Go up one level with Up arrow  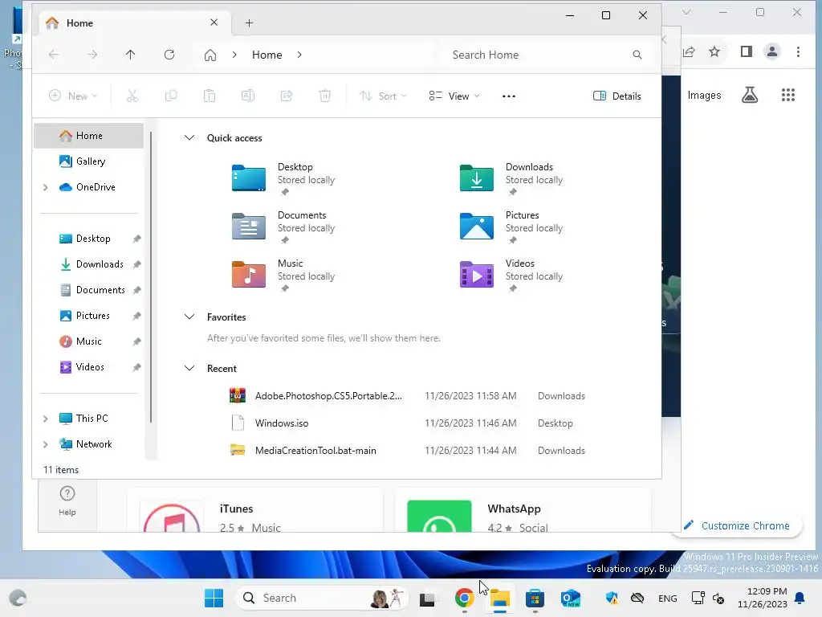coord(131,55)
